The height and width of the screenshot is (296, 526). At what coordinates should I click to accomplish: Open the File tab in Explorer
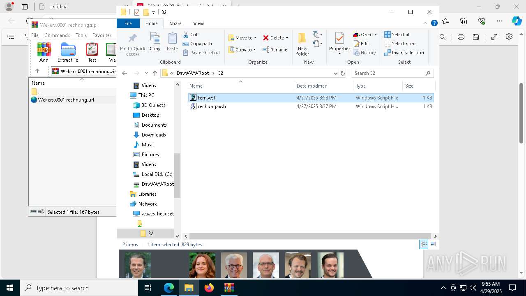[128, 23]
